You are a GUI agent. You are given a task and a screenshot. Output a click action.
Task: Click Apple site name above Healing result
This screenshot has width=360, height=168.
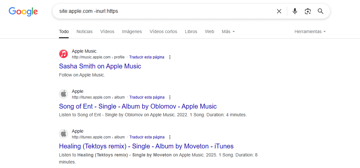[x=78, y=131]
